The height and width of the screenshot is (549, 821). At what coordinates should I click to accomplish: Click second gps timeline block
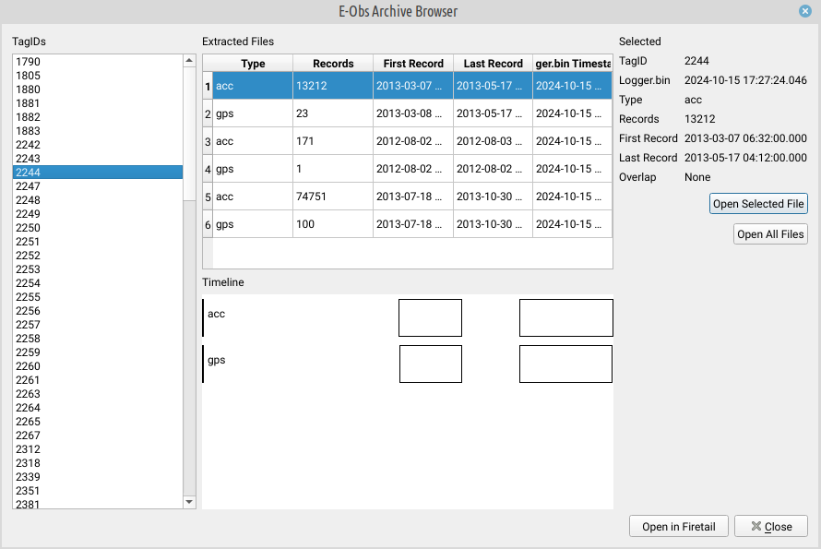coord(565,364)
